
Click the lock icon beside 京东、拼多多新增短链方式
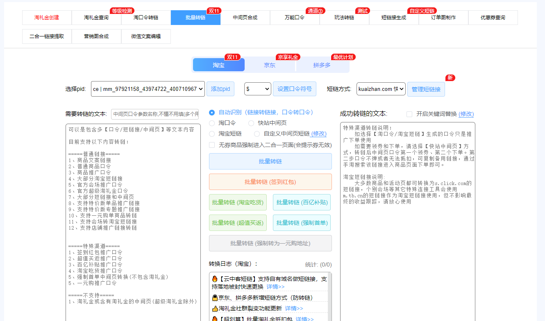click(x=215, y=298)
